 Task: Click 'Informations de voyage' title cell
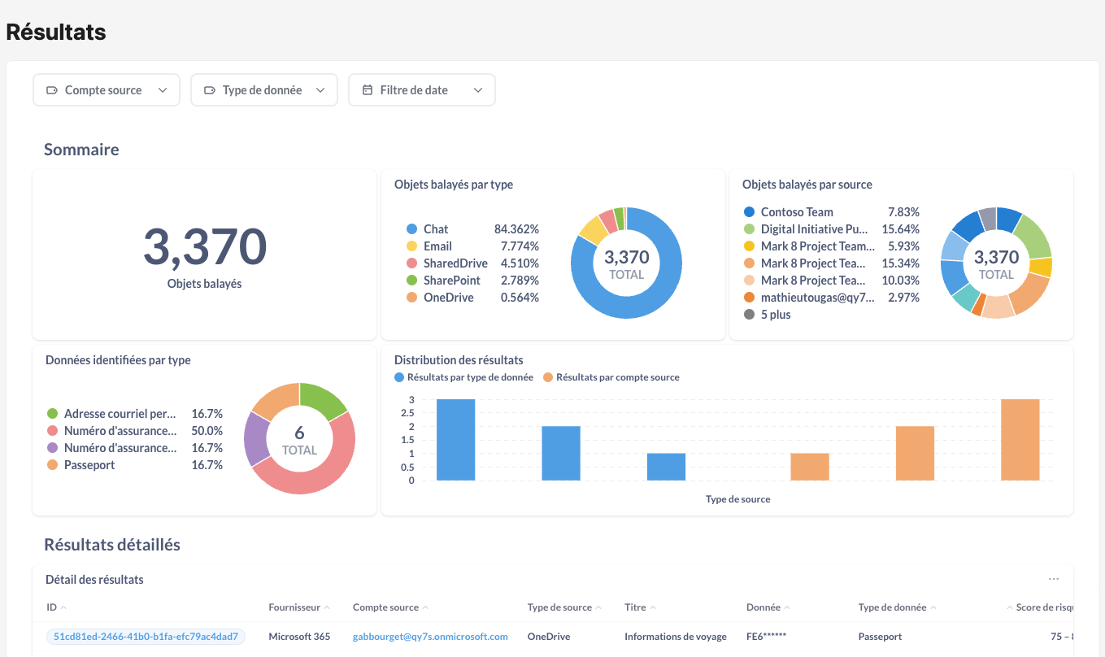676,637
